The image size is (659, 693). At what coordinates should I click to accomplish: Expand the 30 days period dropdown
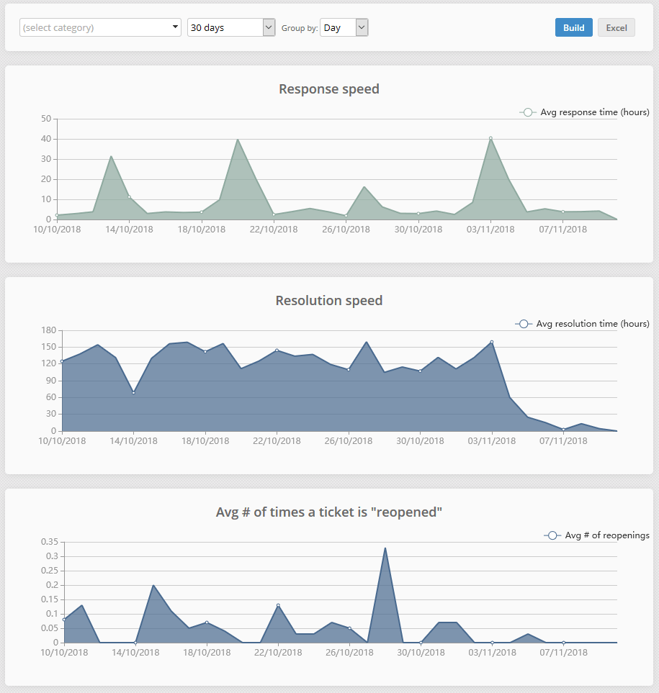[230, 27]
